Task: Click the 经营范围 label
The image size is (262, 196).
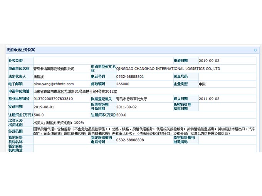Action: pyautogui.click(x=15, y=131)
